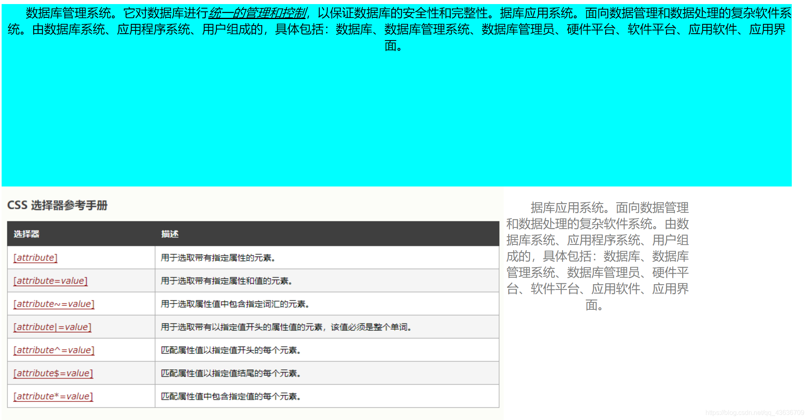Open the [attribute^=value] selector link
Screen dimensions: 808x420
coord(54,350)
